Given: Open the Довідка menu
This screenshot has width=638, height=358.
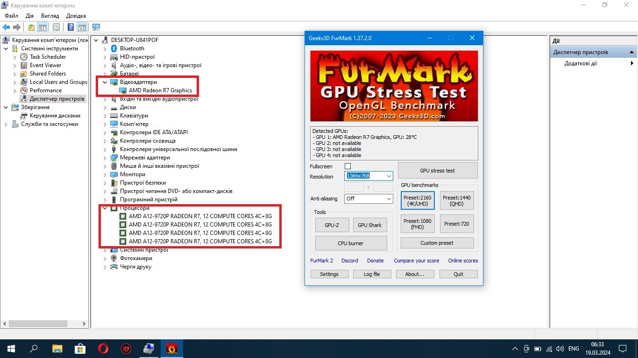Looking at the screenshot, I should coord(76,16).
